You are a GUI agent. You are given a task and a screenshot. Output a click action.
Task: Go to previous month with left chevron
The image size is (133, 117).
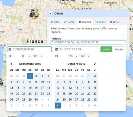11,64
